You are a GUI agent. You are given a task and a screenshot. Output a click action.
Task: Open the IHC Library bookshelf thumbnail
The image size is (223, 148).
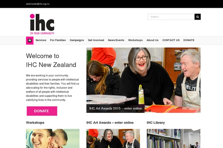click(x=174, y=138)
